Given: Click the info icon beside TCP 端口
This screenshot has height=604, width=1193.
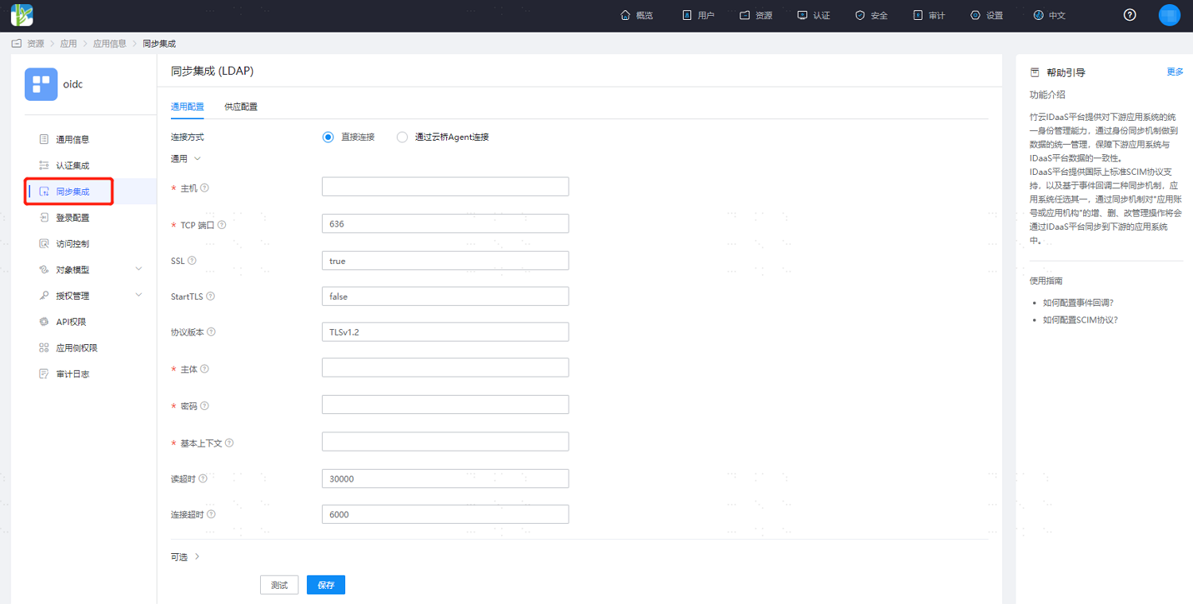Looking at the screenshot, I should click(x=222, y=225).
